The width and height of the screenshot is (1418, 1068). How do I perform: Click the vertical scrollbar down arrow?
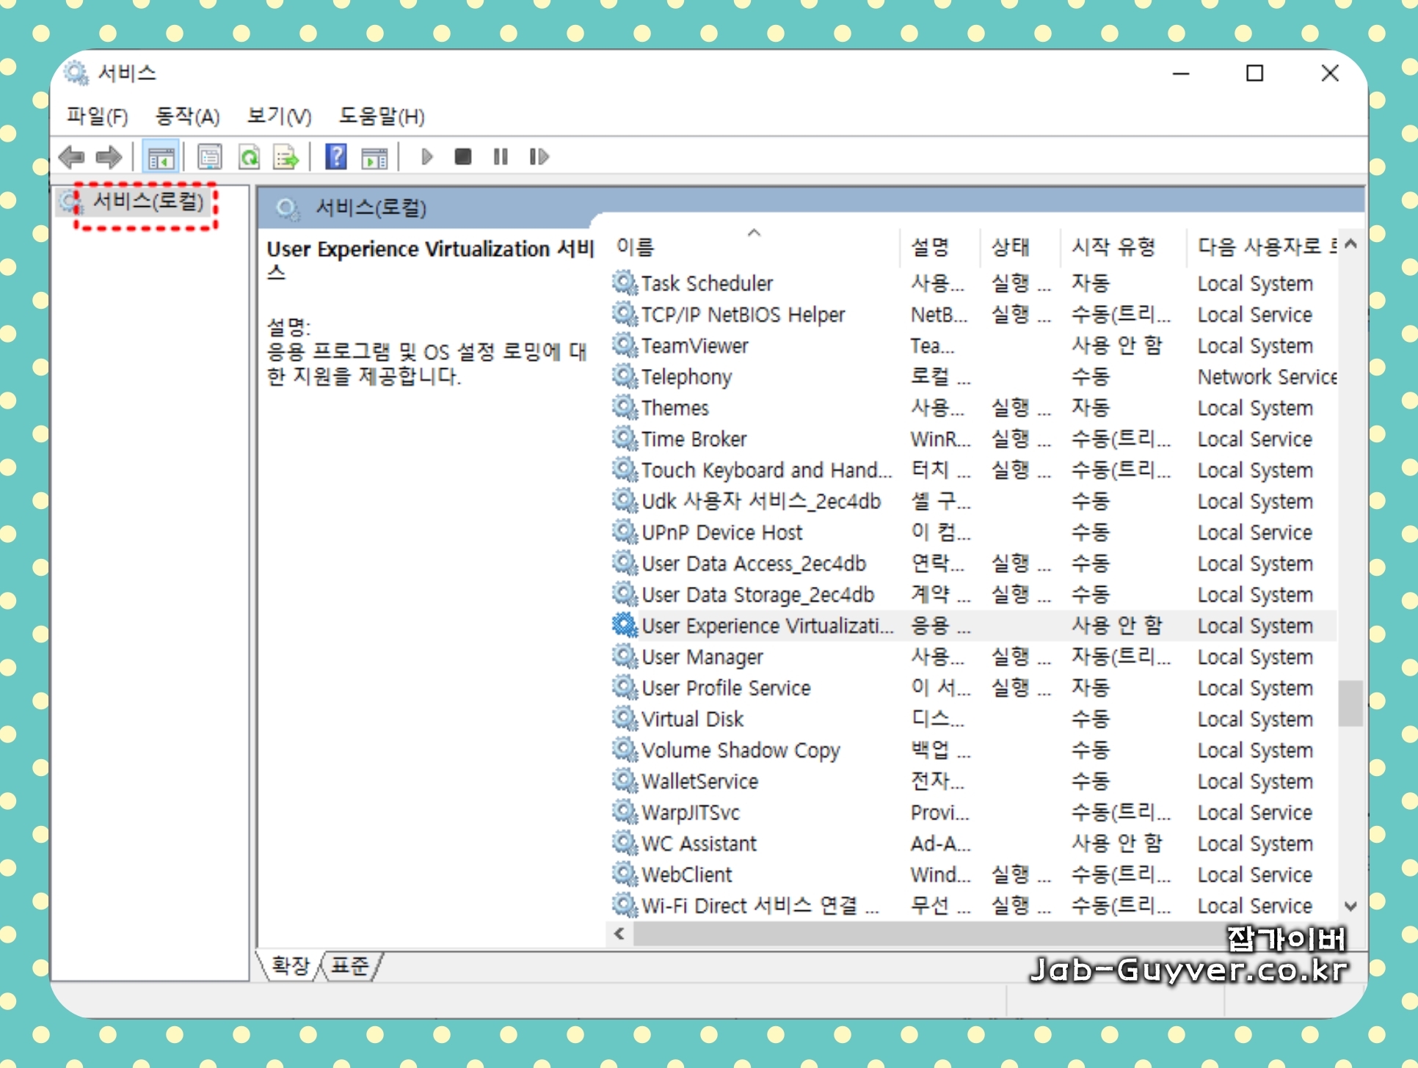(x=1350, y=907)
